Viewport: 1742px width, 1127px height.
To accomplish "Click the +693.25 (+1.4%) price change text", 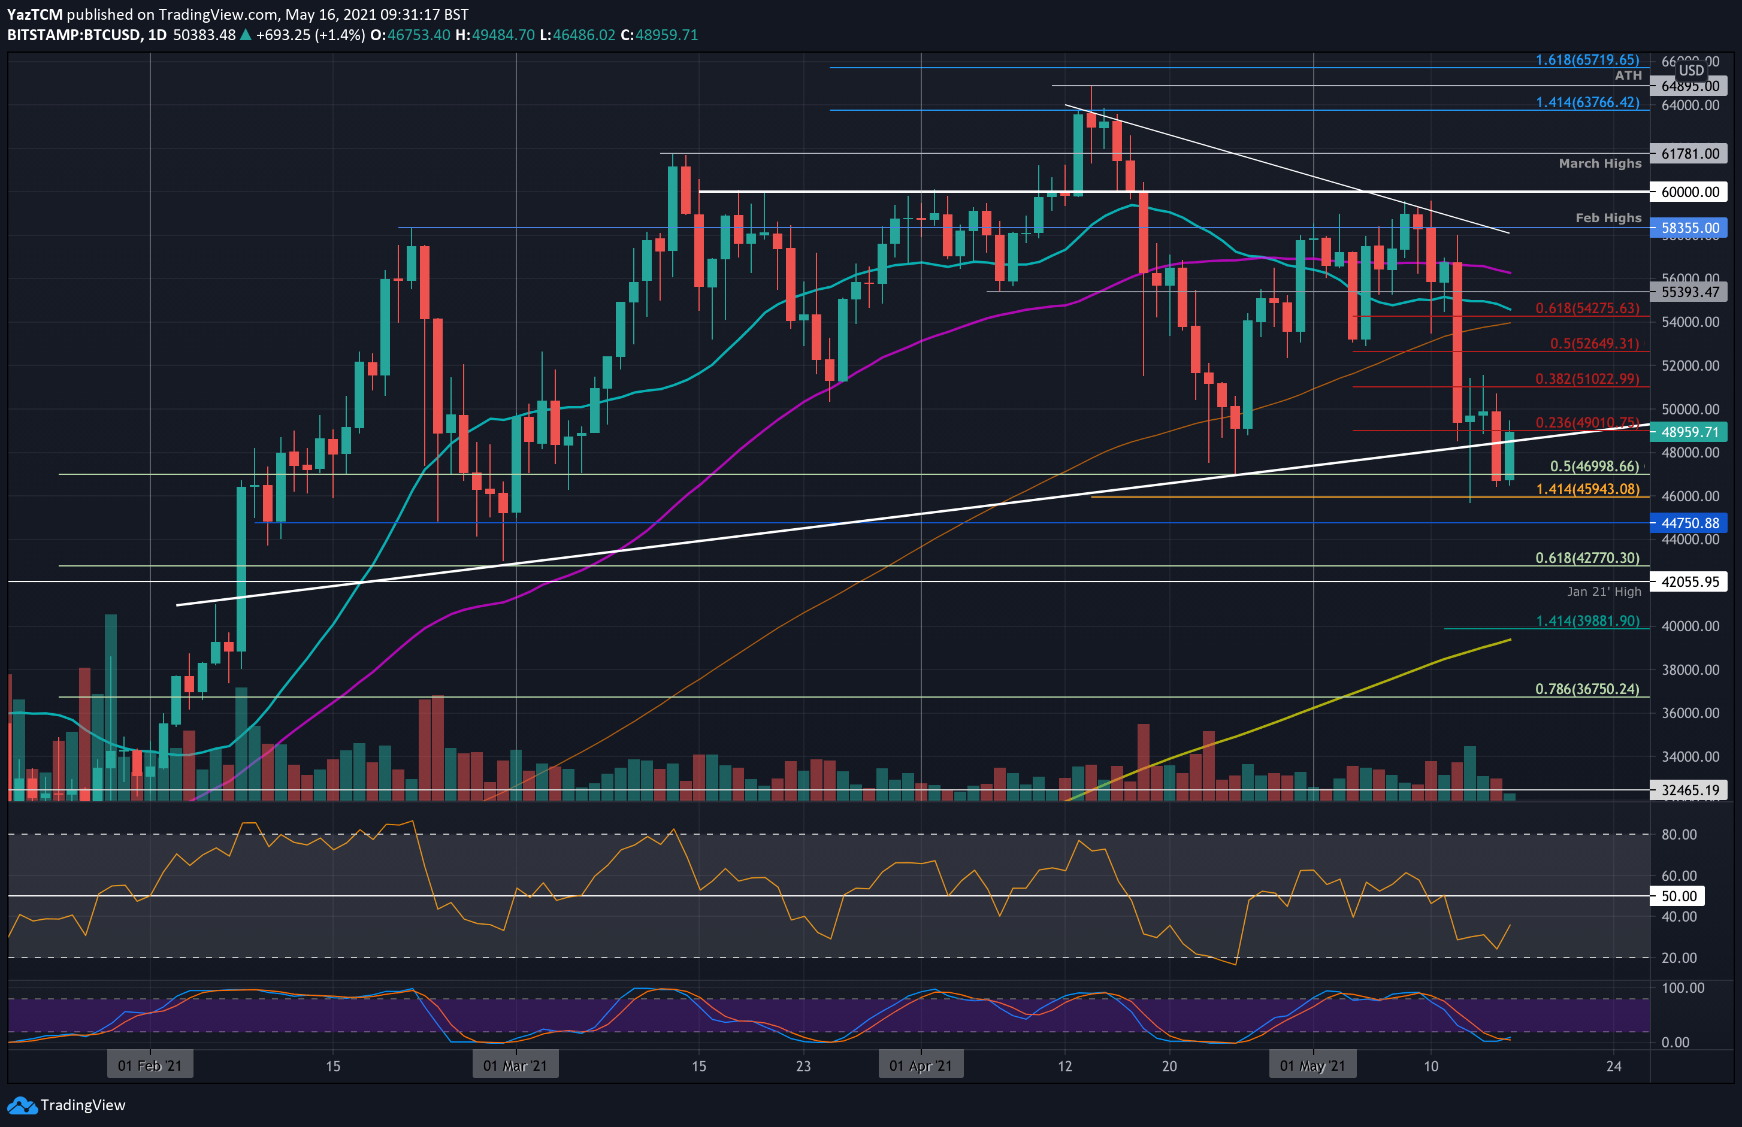I will [x=310, y=35].
